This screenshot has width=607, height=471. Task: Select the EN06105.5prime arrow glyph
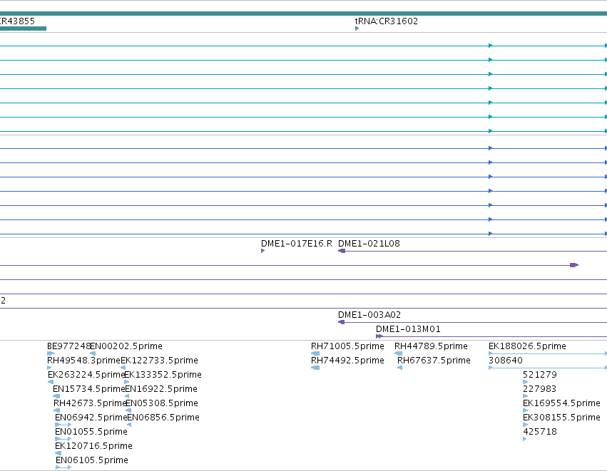pyautogui.click(x=63, y=467)
